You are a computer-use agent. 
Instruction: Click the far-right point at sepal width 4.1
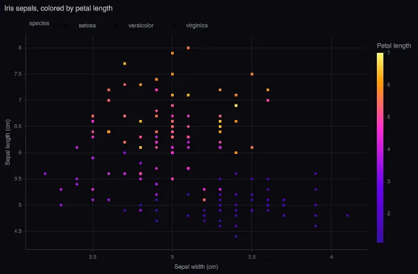(x=347, y=215)
